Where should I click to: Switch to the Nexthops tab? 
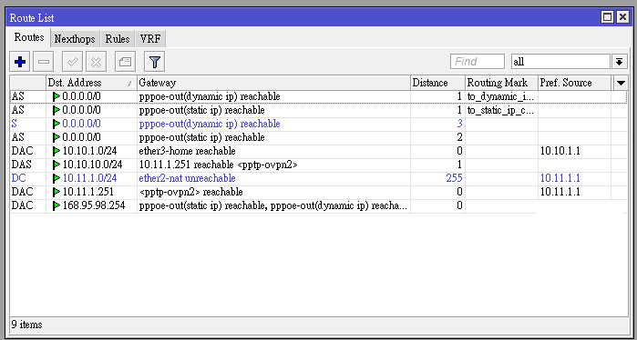(75, 39)
